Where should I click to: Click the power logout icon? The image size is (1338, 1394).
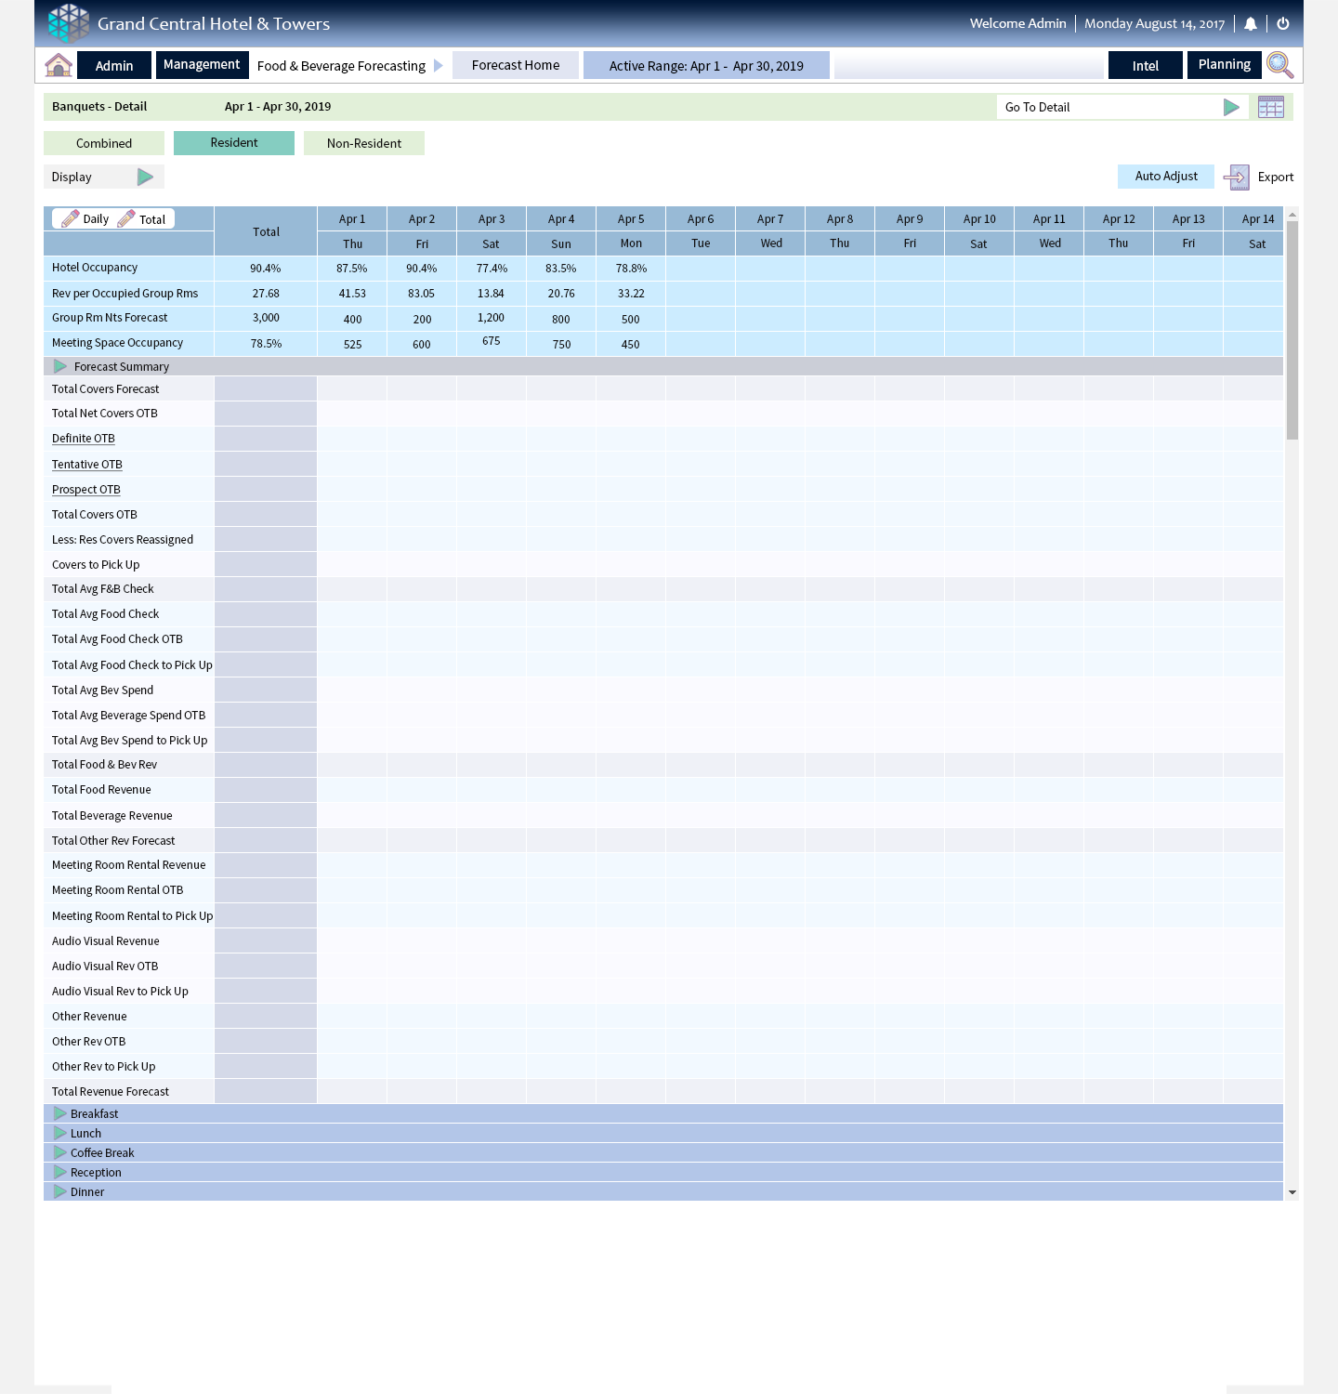(x=1283, y=24)
